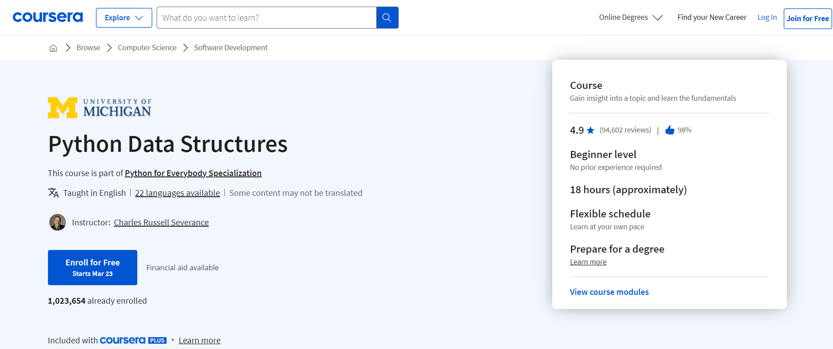
Task: Open the 22 languages available link
Action: (177, 193)
